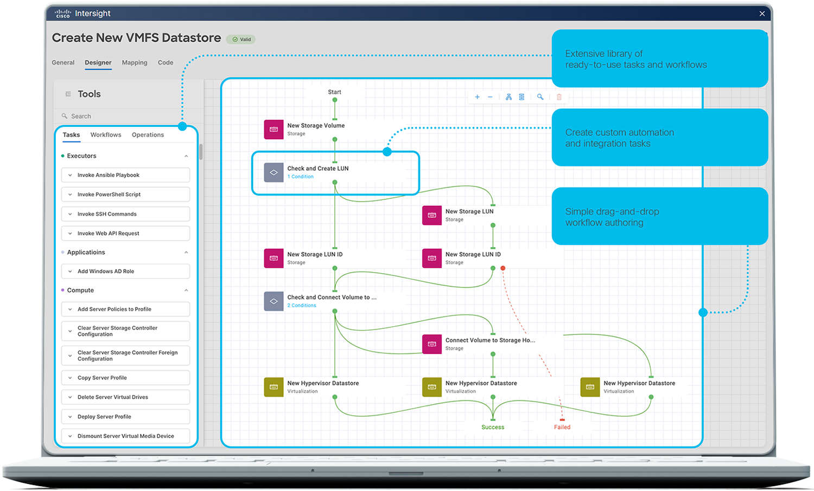Zoom out with the canvas minus icon
Viewport: 814px width, 491px height.
coord(490,97)
